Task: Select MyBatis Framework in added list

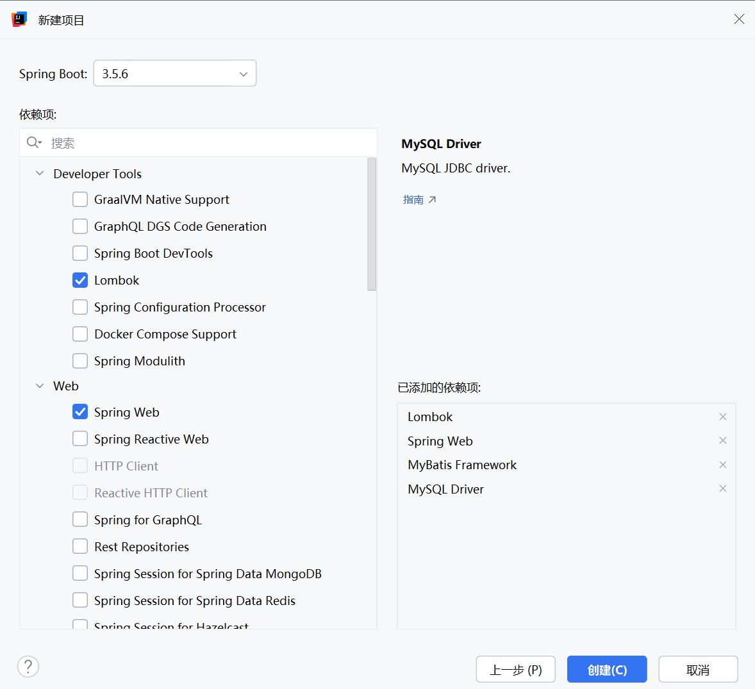Action: tap(567, 465)
